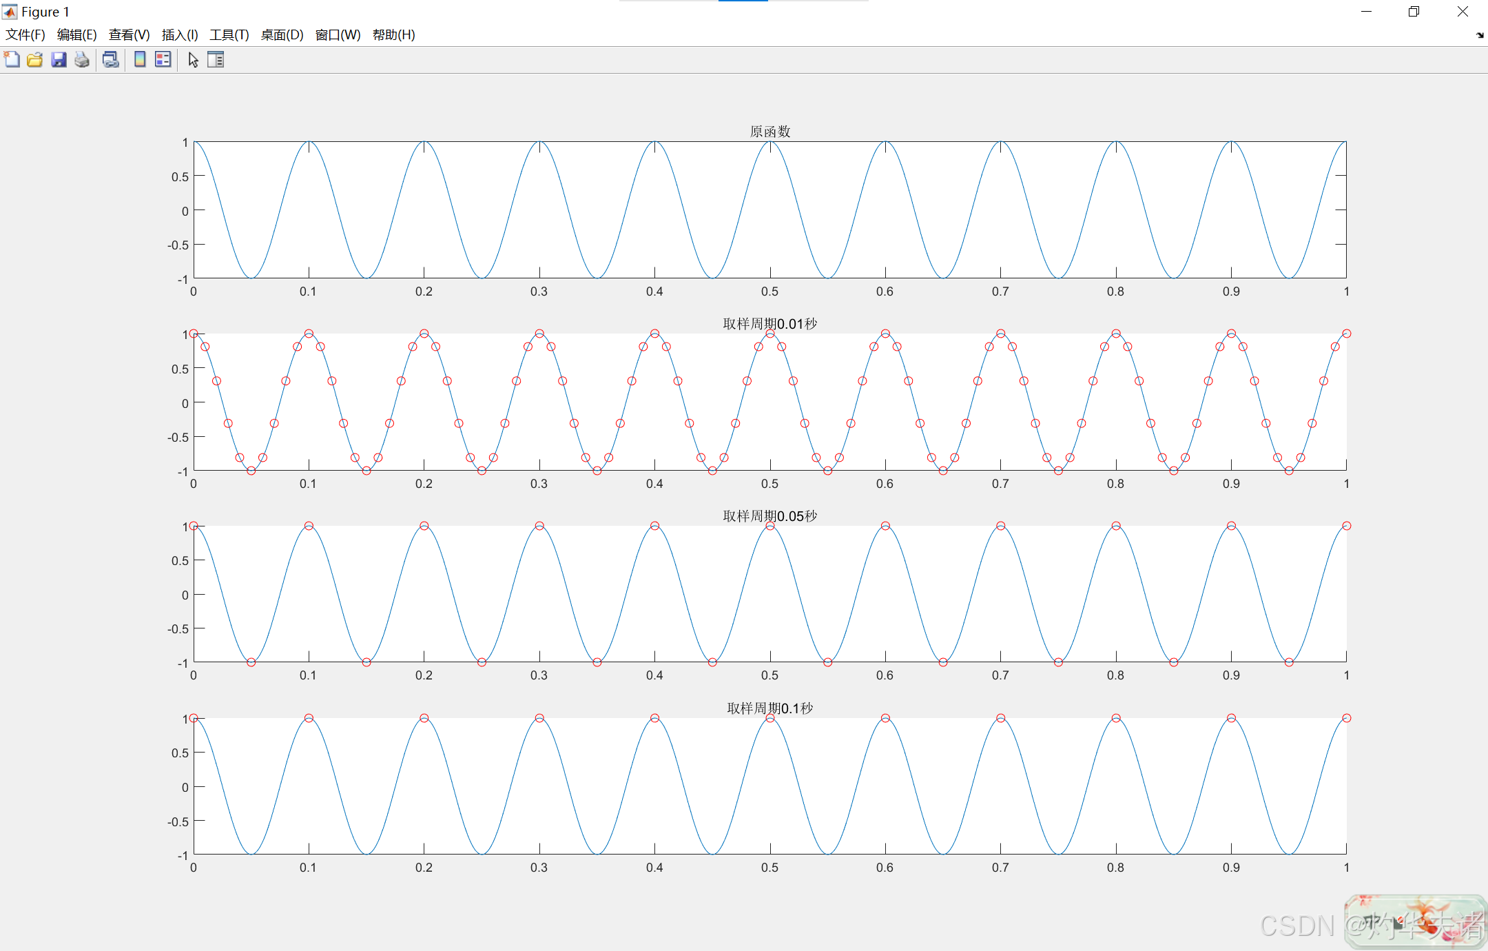Open the 窗口(W) menu
1488x951 pixels.
pos(338,35)
